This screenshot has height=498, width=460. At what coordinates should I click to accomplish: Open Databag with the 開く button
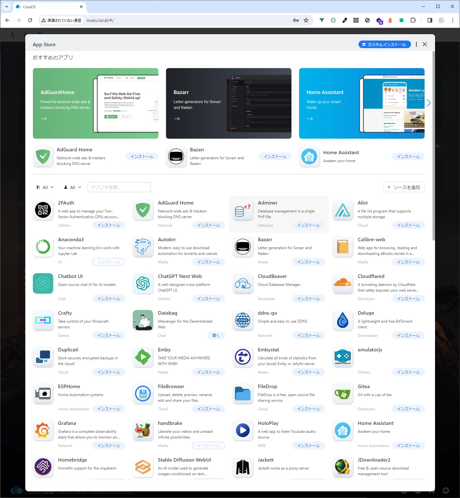216,336
